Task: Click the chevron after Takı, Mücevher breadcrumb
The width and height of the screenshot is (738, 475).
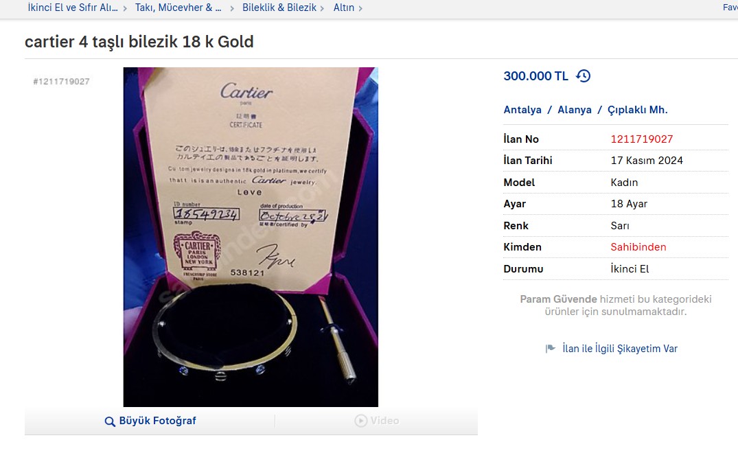Action: [x=233, y=8]
